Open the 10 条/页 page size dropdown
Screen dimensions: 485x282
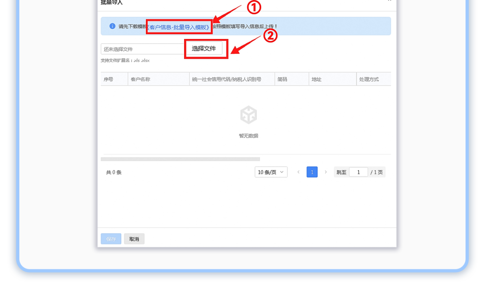pos(271,172)
